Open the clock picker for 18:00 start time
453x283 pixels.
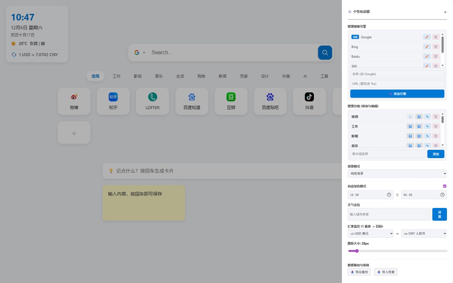389,195
